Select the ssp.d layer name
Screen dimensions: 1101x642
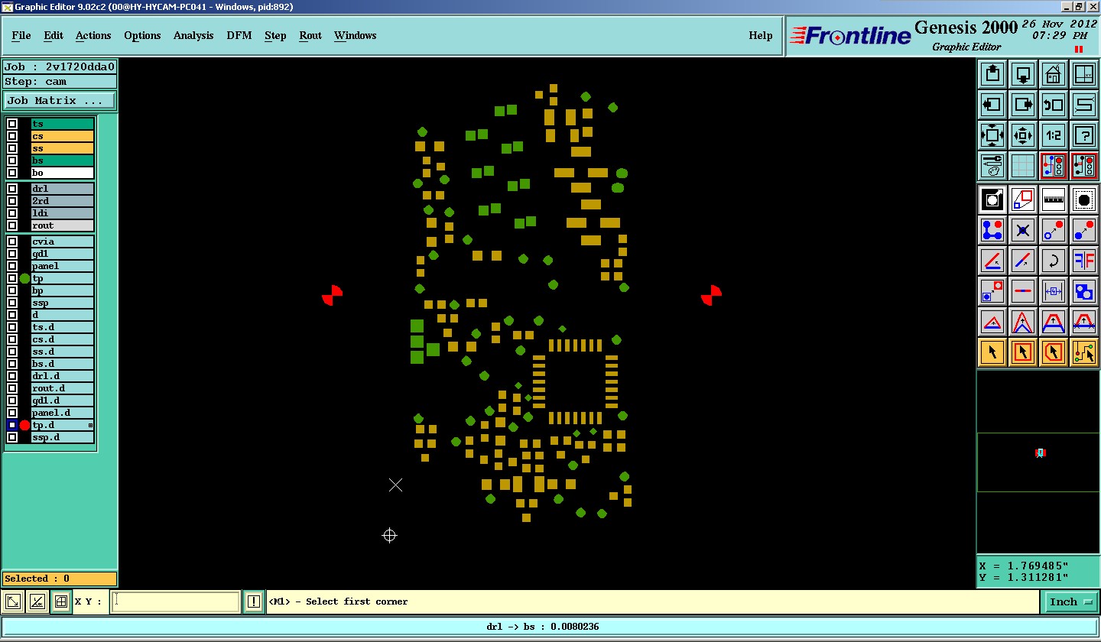(x=62, y=437)
